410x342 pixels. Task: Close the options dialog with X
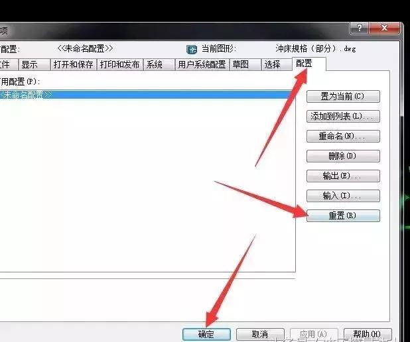pyautogui.click(x=384, y=28)
